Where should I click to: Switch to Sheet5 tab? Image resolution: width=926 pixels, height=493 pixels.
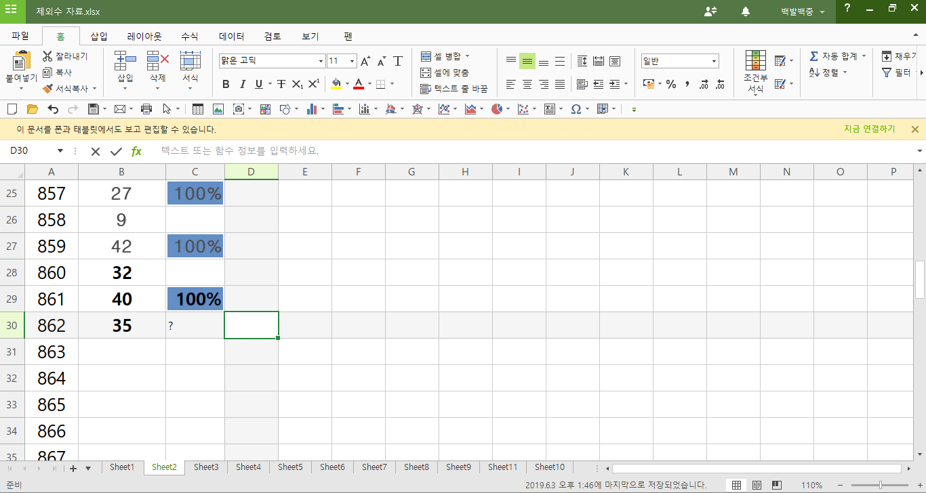290,467
